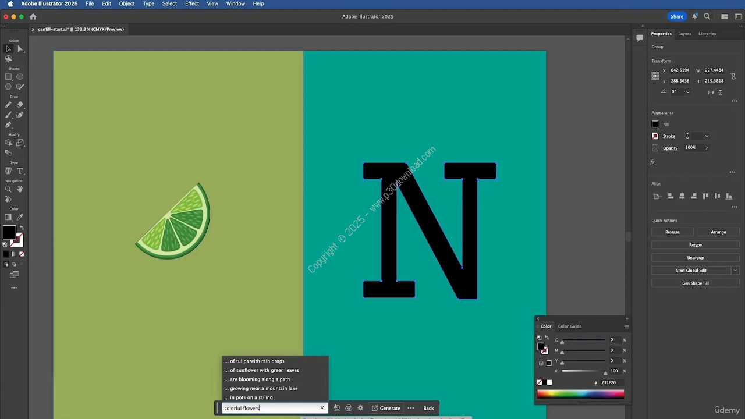Open settings gear in generate bar
Viewport: 745px width, 419px height.
pos(360,408)
